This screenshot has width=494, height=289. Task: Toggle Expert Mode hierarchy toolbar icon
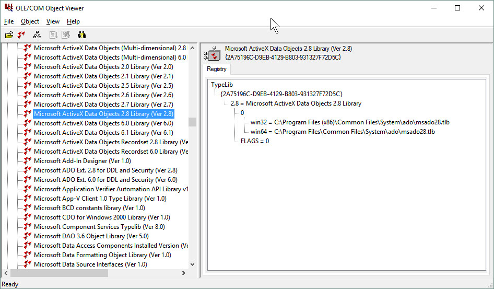37,35
